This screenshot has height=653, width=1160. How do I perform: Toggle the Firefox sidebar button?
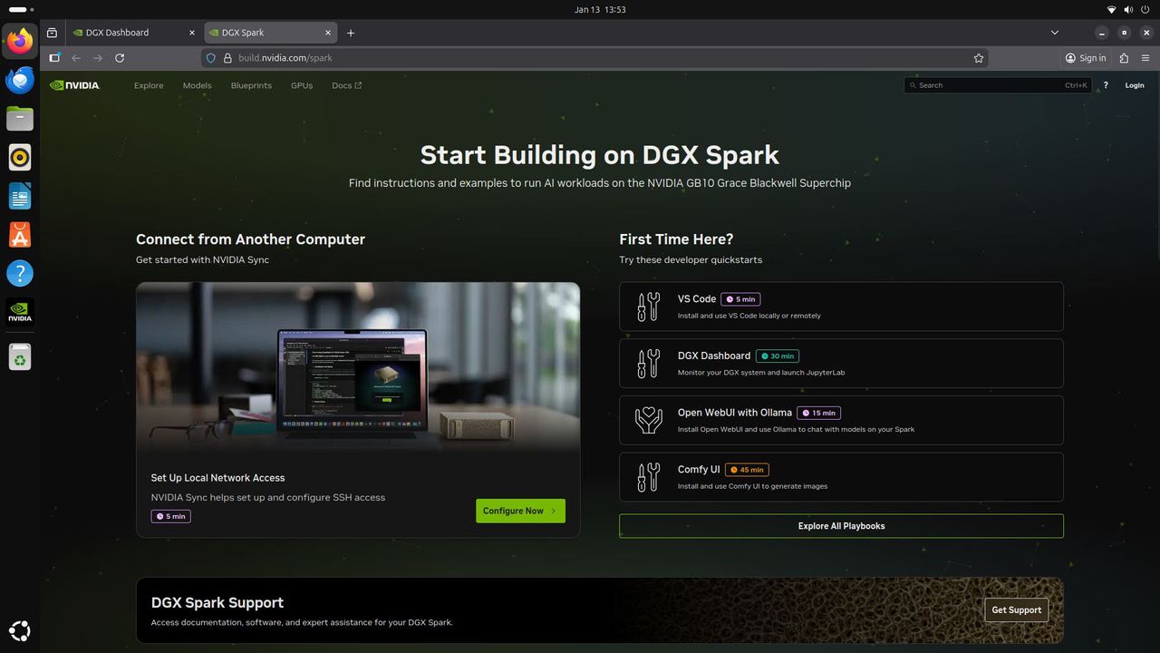[x=54, y=58]
